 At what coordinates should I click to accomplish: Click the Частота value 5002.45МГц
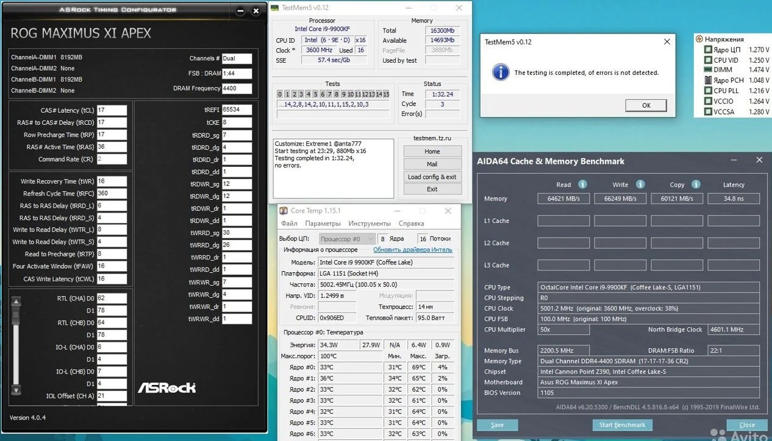point(387,284)
